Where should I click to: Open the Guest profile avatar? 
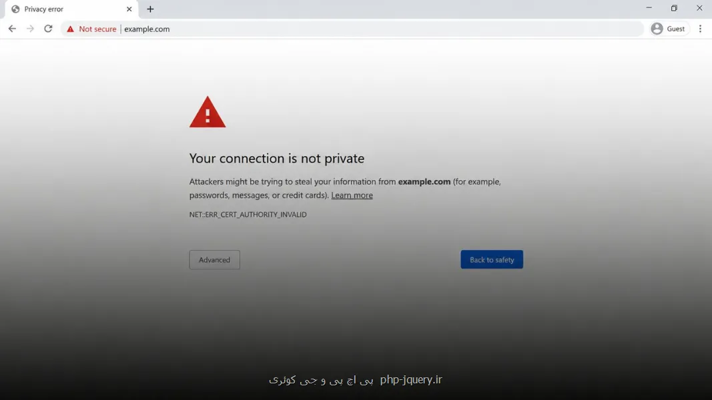point(657,29)
